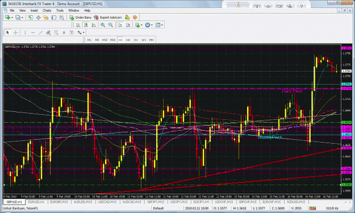Expand the Periods dropdown arrow
Screen dimensions: 355x213
pyautogui.click(x=152, y=25)
